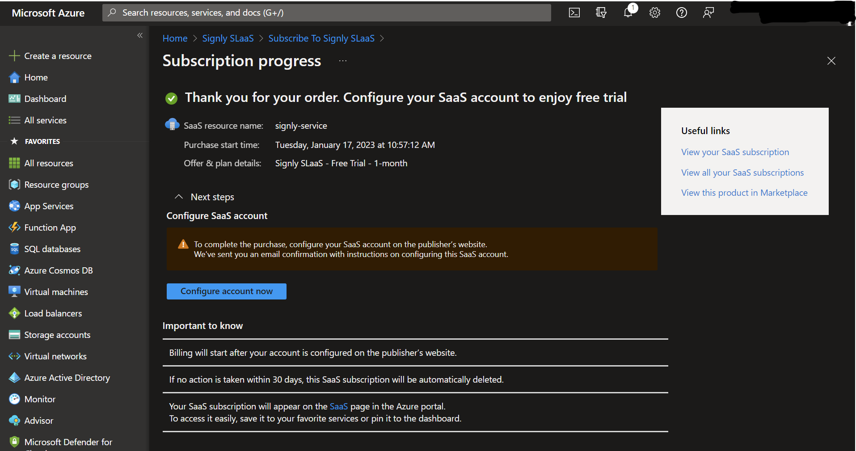Click the green success checkmark icon

[x=171, y=98]
